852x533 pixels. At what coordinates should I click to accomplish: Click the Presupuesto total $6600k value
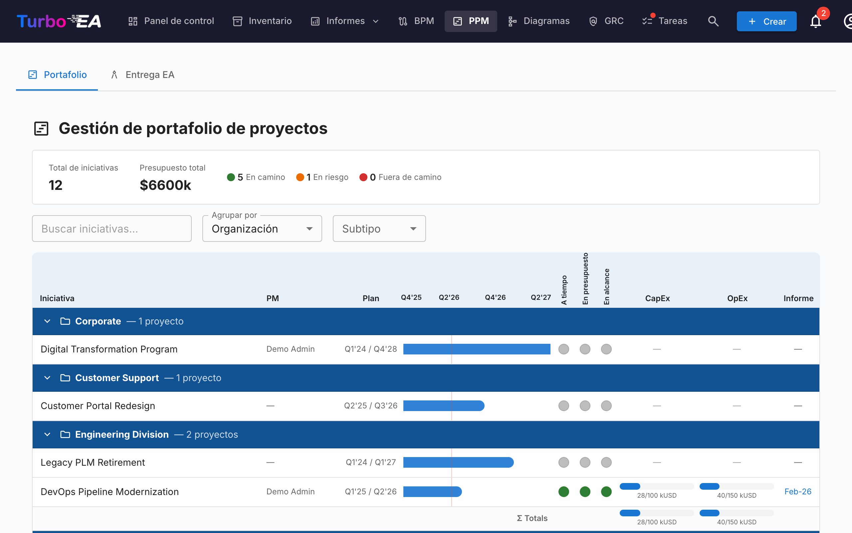[x=165, y=185]
